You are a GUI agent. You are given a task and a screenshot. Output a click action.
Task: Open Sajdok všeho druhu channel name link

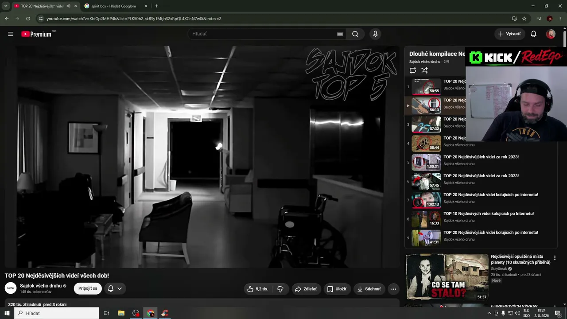[41, 286]
